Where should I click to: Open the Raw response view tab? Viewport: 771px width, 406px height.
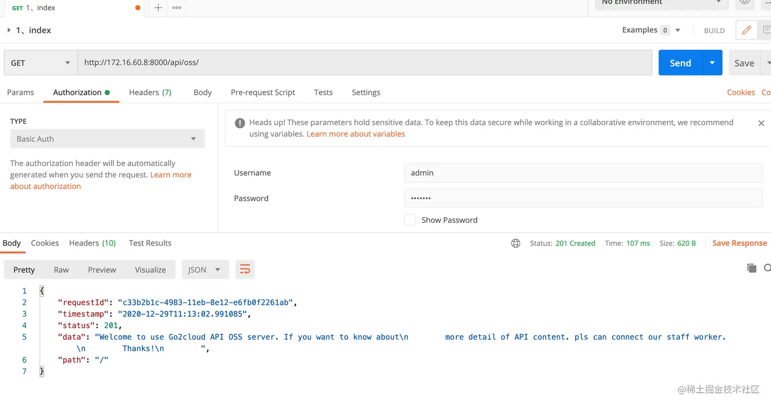[x=61, y=270]
